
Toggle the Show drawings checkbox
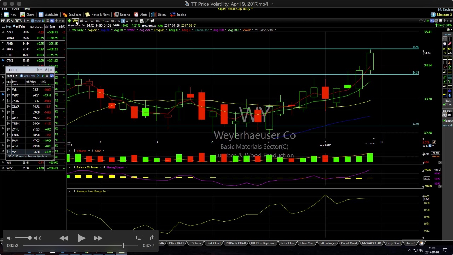445,121
